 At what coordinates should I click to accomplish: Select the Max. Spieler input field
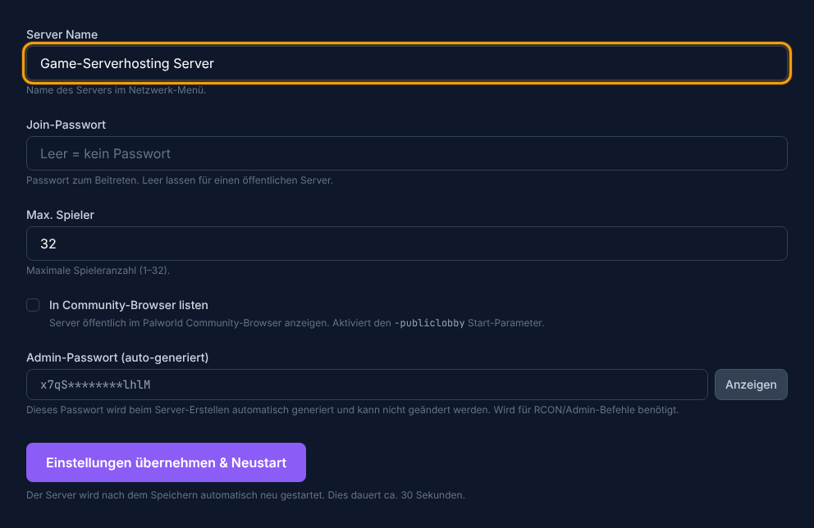pyautogui.click(x=406, y=244)
